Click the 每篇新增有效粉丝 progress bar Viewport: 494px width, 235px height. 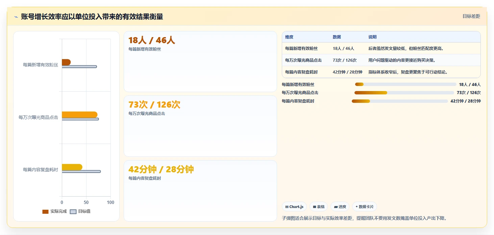405,84
